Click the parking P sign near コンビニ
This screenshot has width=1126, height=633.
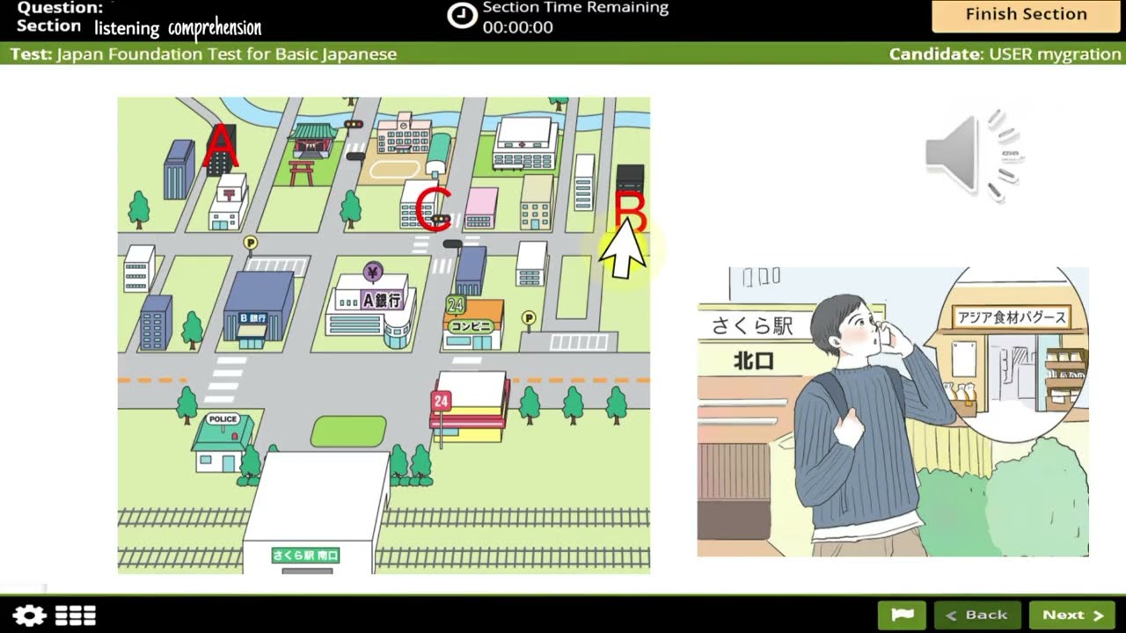click(x=529, y=318)
